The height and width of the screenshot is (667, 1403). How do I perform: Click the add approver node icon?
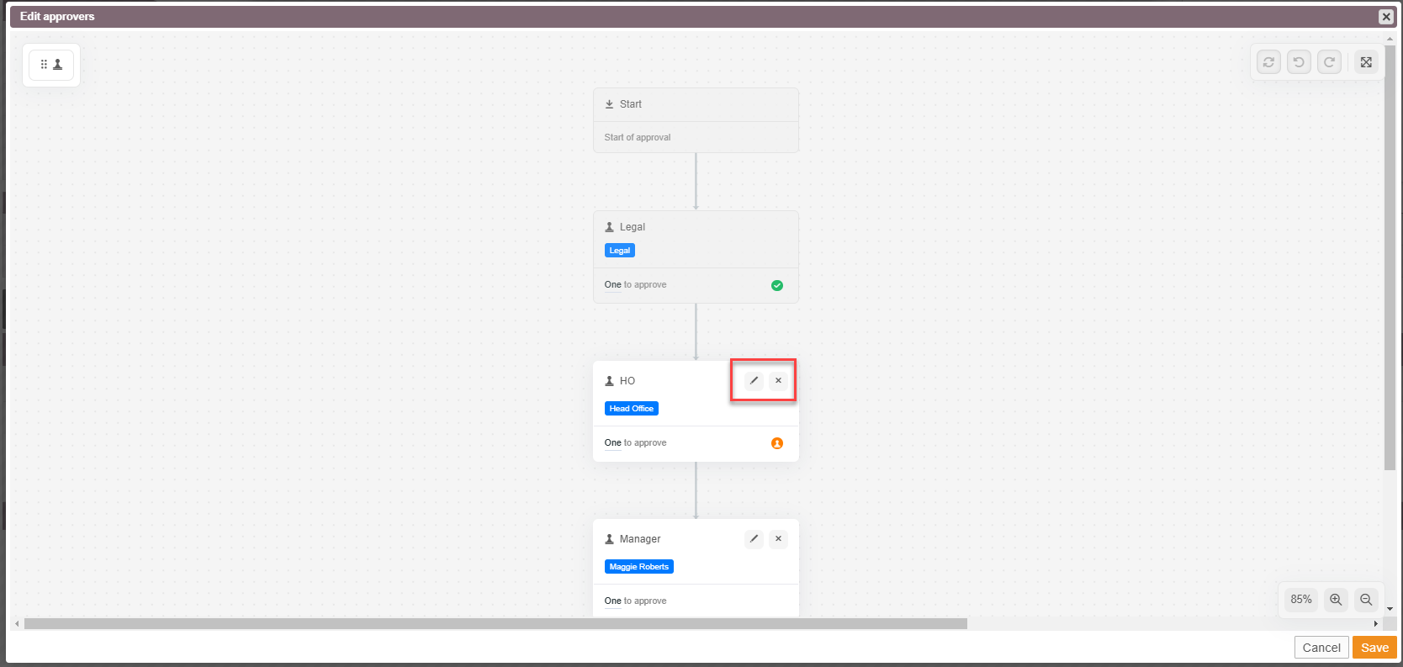point(51,65)
